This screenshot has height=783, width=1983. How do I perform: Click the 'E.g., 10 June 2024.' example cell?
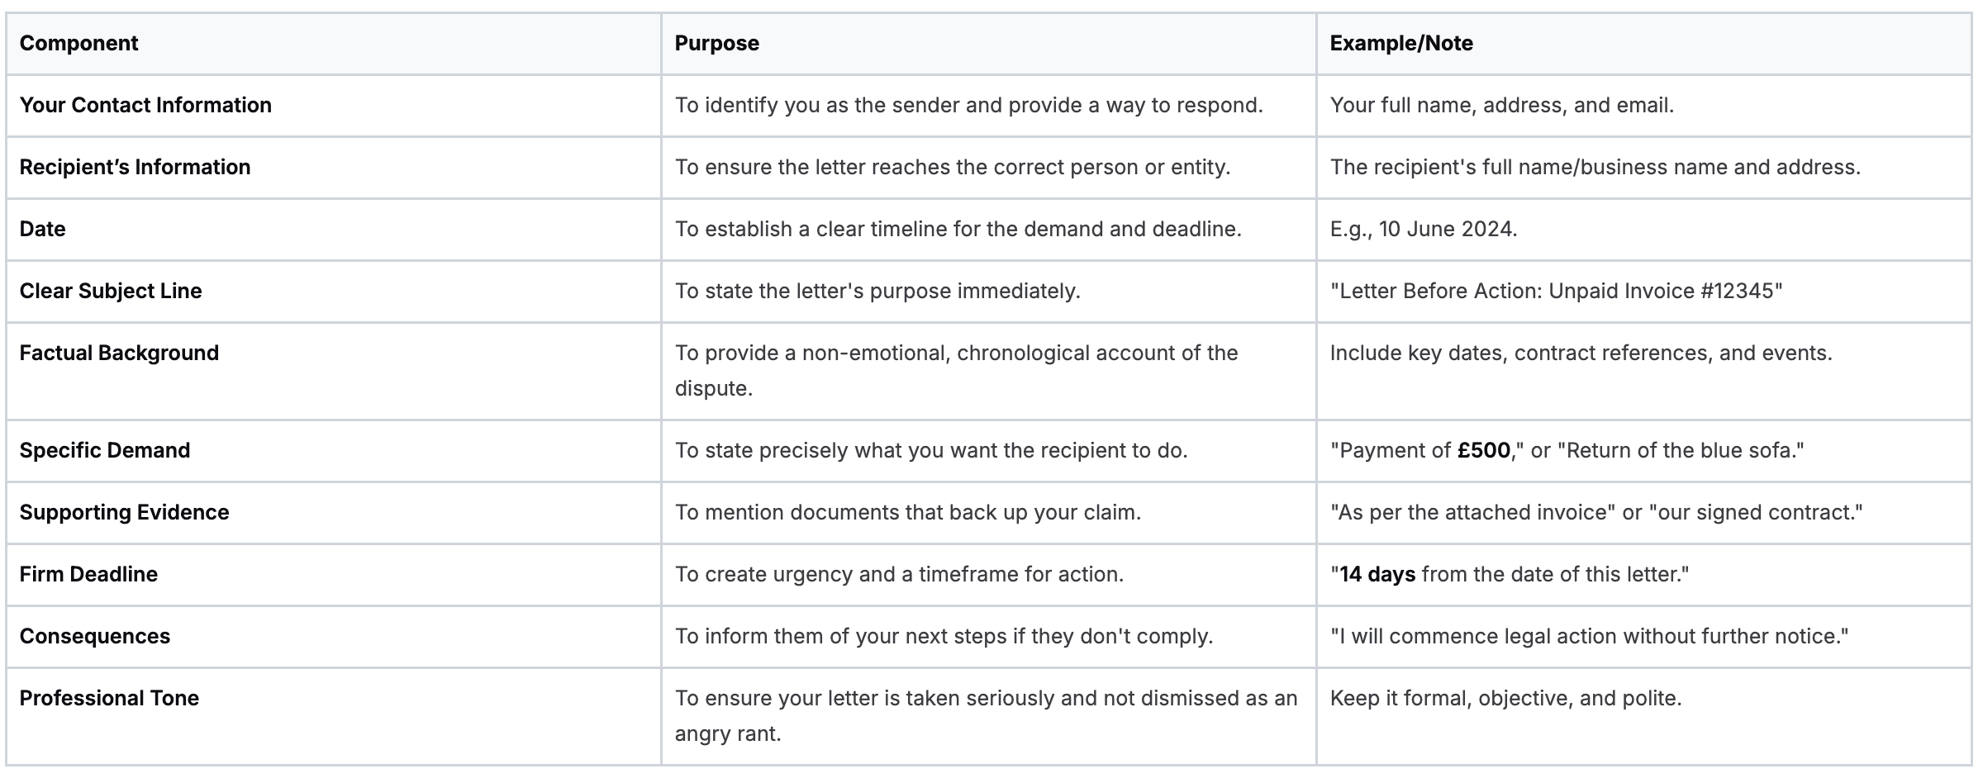point(1424,229)
